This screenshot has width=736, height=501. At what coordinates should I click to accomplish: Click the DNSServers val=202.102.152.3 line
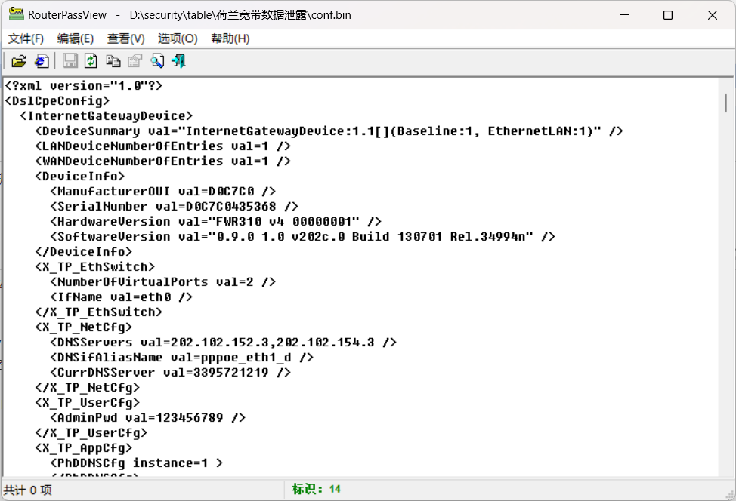[224, 342]
